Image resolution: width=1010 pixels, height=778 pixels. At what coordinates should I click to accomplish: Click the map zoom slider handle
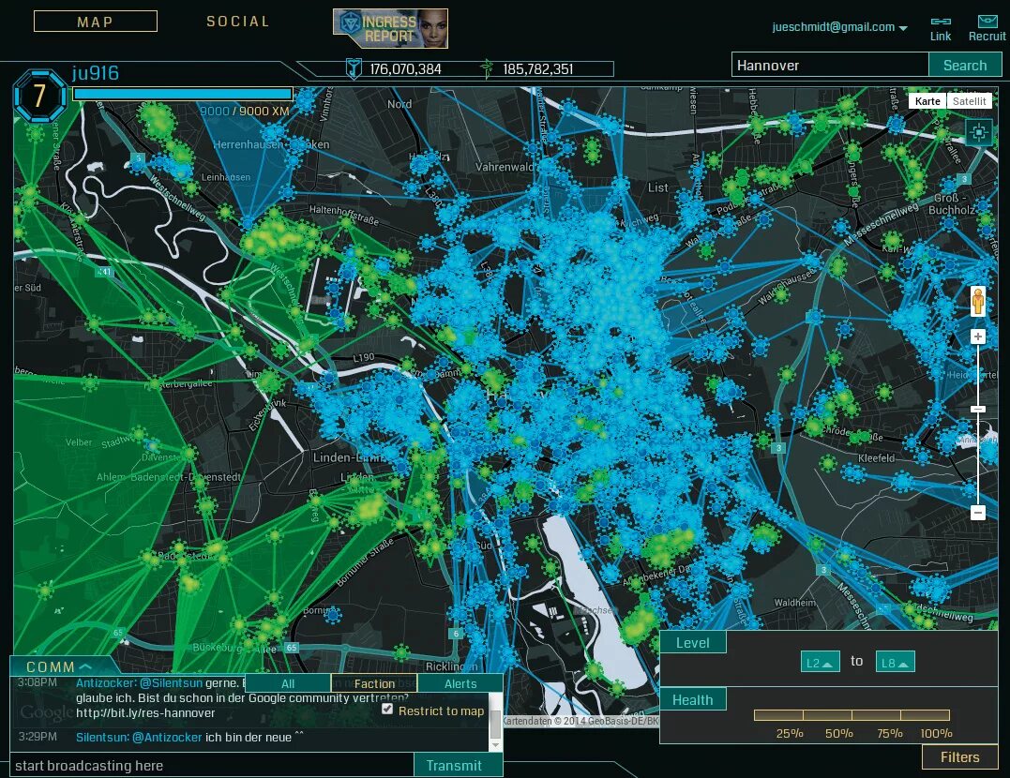[x=978, y=409]
